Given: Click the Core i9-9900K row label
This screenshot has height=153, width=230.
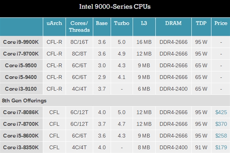Looking at the screenshot, I should coord(21,42).
